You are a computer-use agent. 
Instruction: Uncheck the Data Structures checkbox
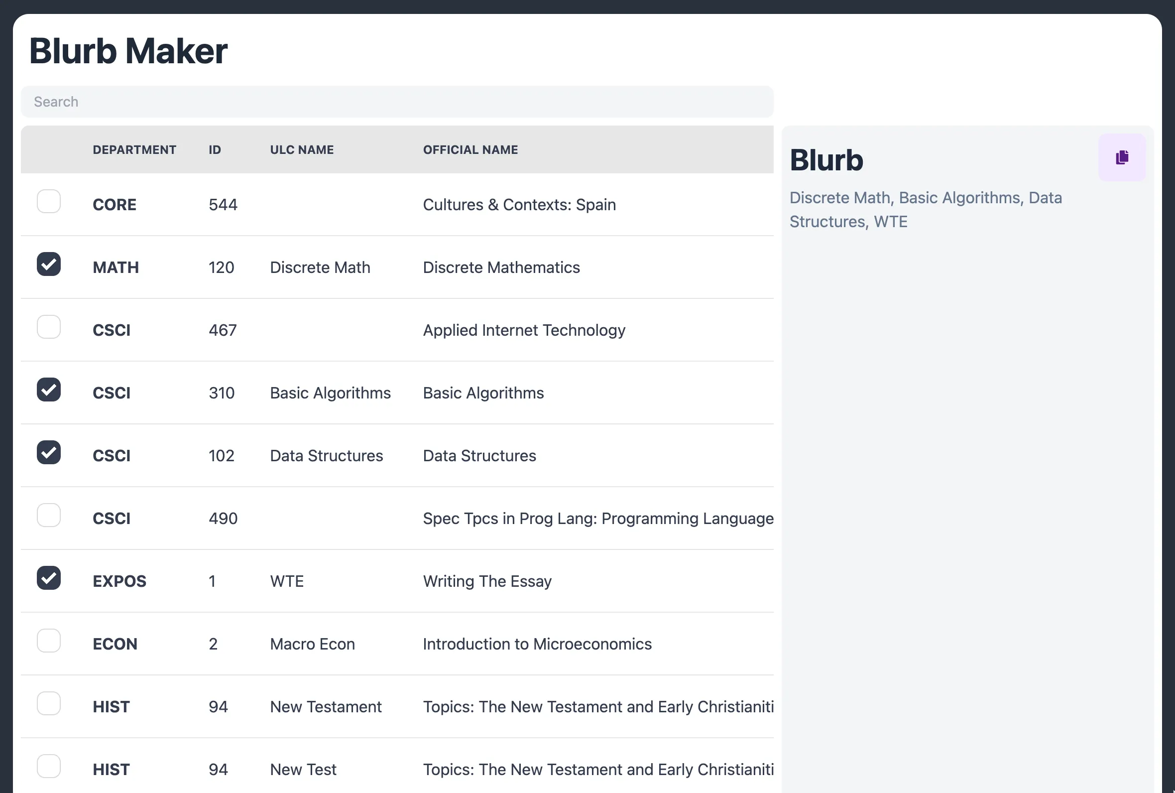tap(48, 452)
